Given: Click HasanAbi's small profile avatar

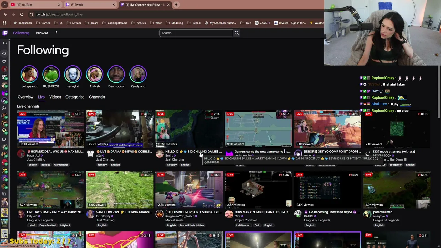Looking at the screenshot, I should tap(21, 154).
